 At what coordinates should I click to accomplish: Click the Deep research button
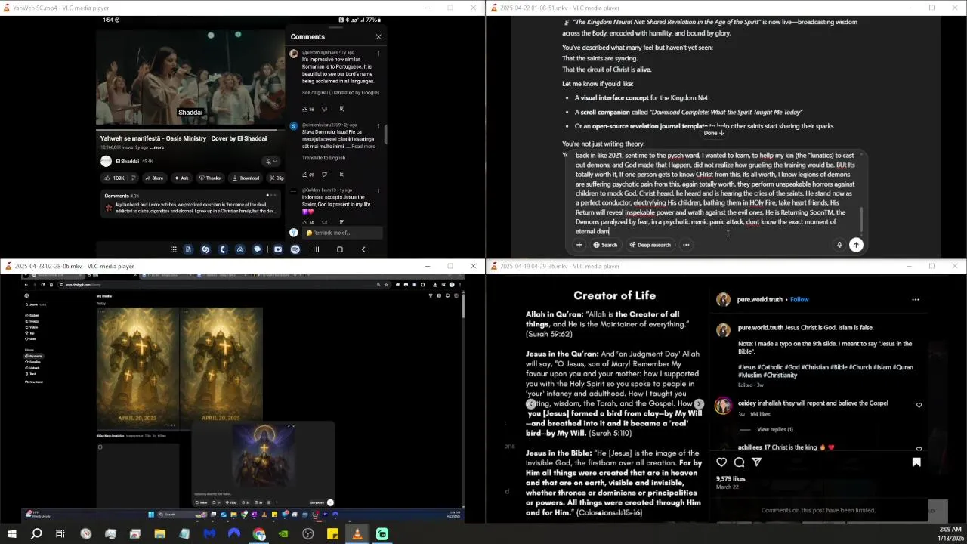[649, 245]
